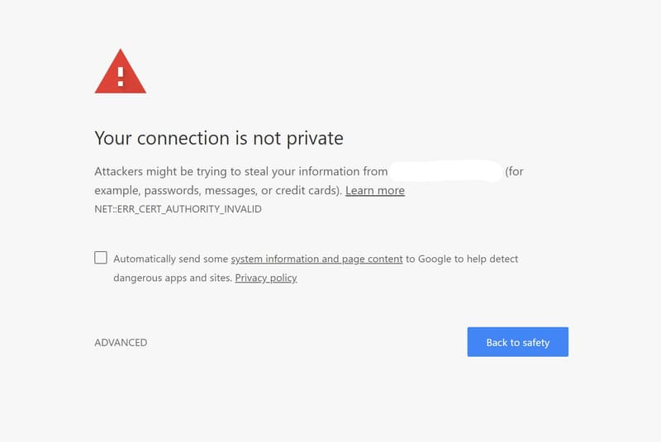Open the Learn more link
661x442 pixels.
(x=375, y=191)
